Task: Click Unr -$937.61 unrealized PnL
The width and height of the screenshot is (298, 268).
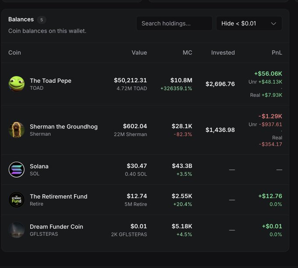Action: click(x=265, y=124)
